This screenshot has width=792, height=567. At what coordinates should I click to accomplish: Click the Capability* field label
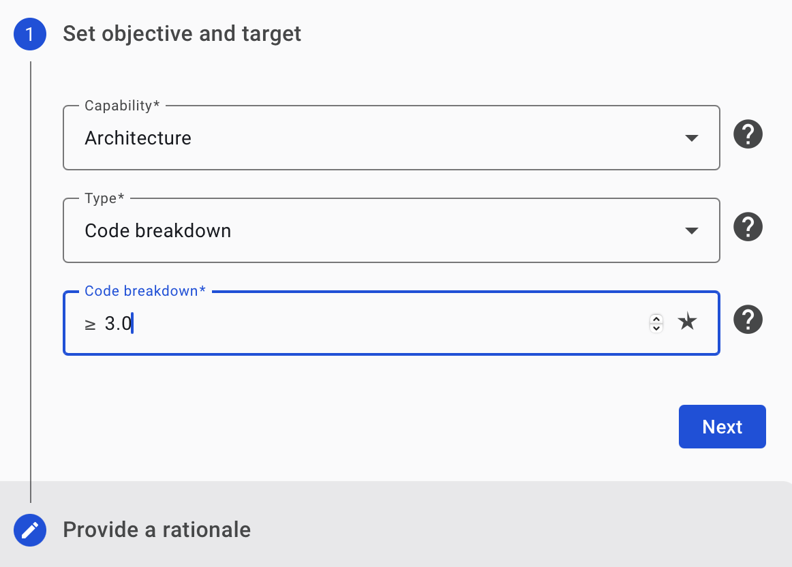pos(122,106)
